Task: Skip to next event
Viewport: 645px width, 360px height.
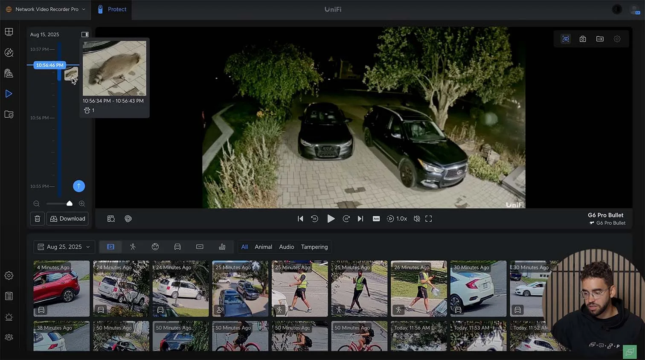Action: [360, 219]
